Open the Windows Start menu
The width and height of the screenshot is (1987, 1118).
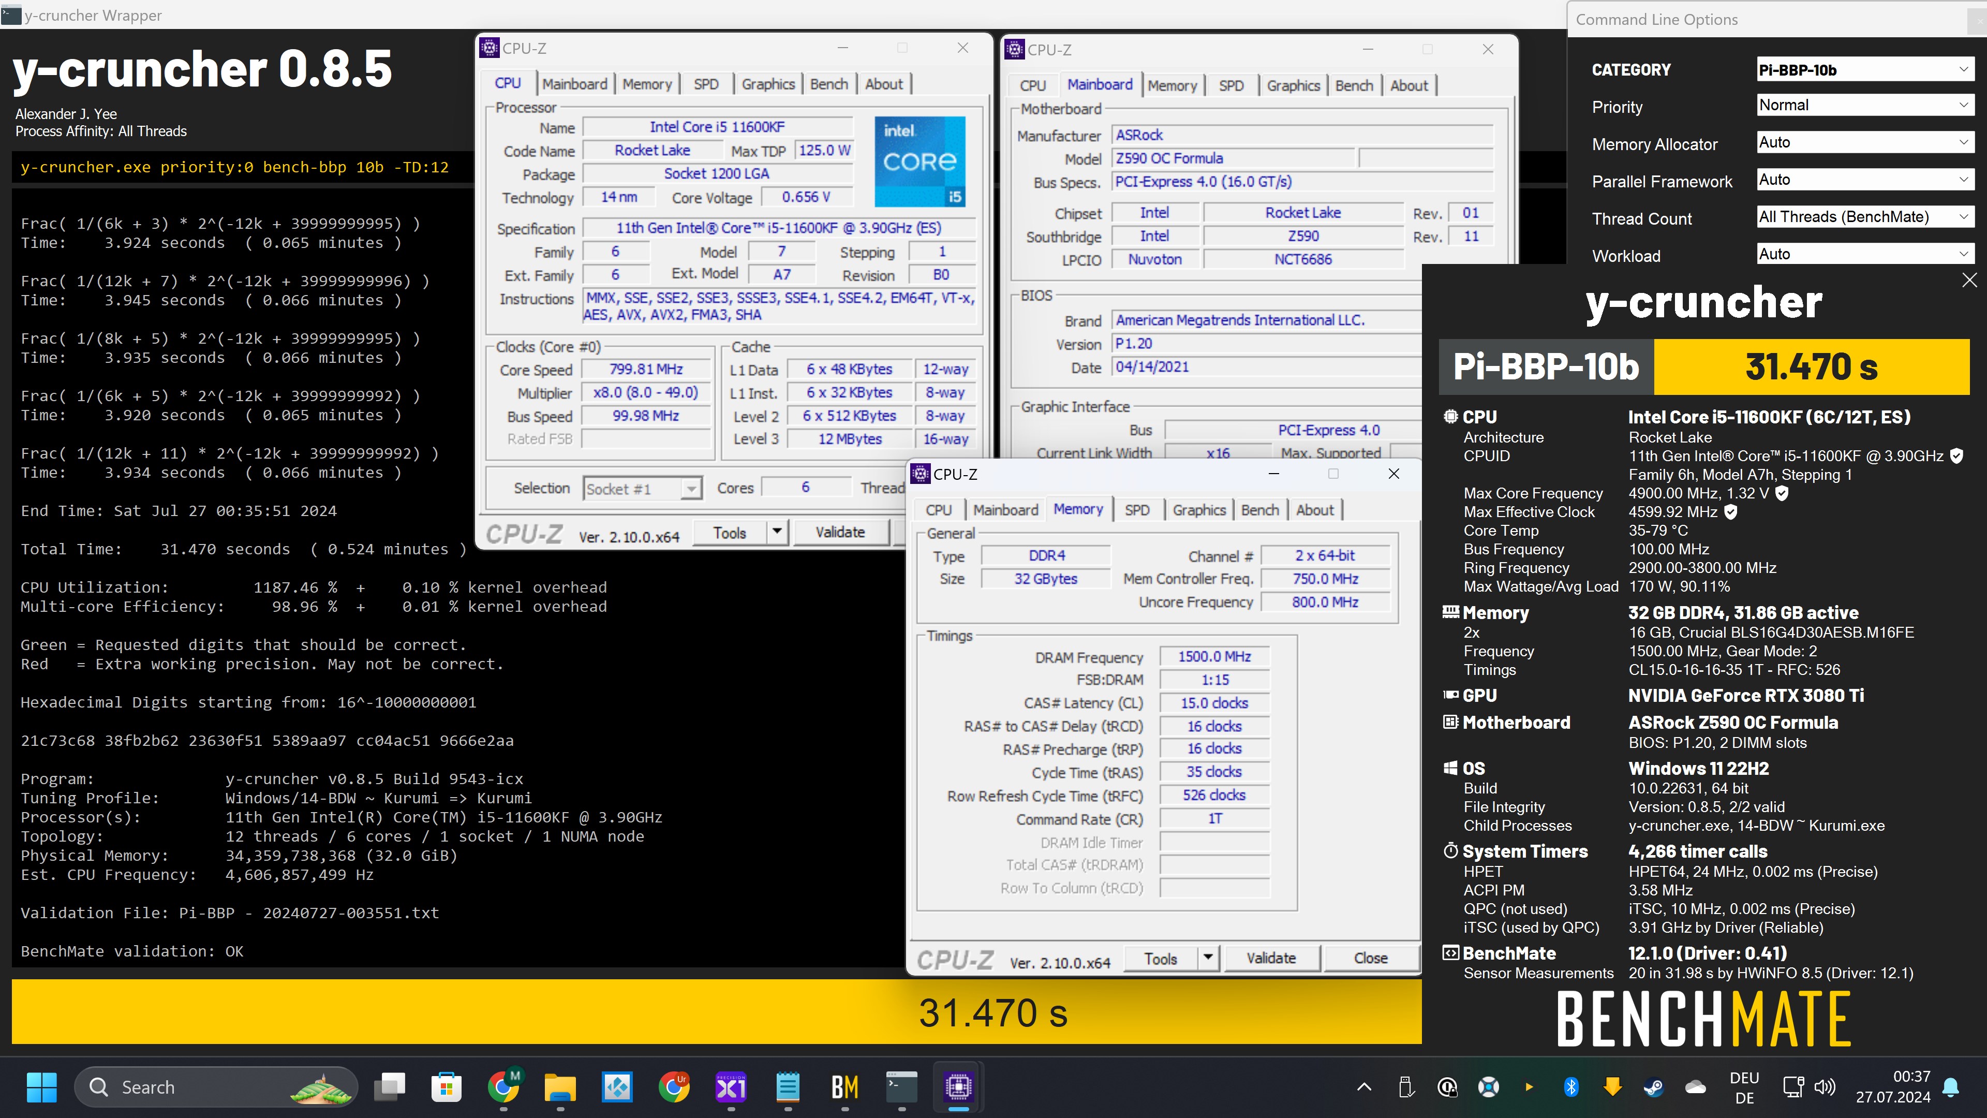pyautogui.click(x=41, y=1087)
